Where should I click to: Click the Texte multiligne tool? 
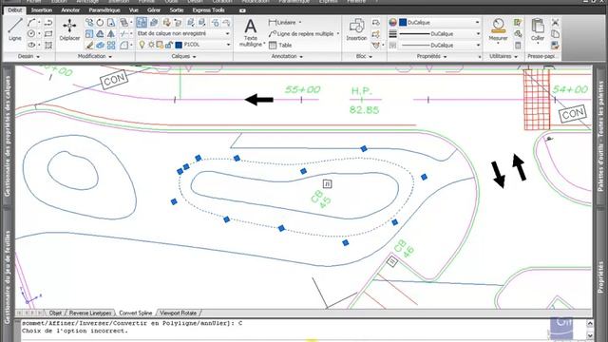coord(251,32)
